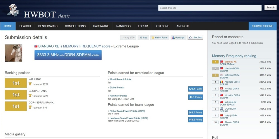The image size is (279, 139).
Task: Open Hardware Team Power Points (HTPP) link
Action: (x=129, y=118)
